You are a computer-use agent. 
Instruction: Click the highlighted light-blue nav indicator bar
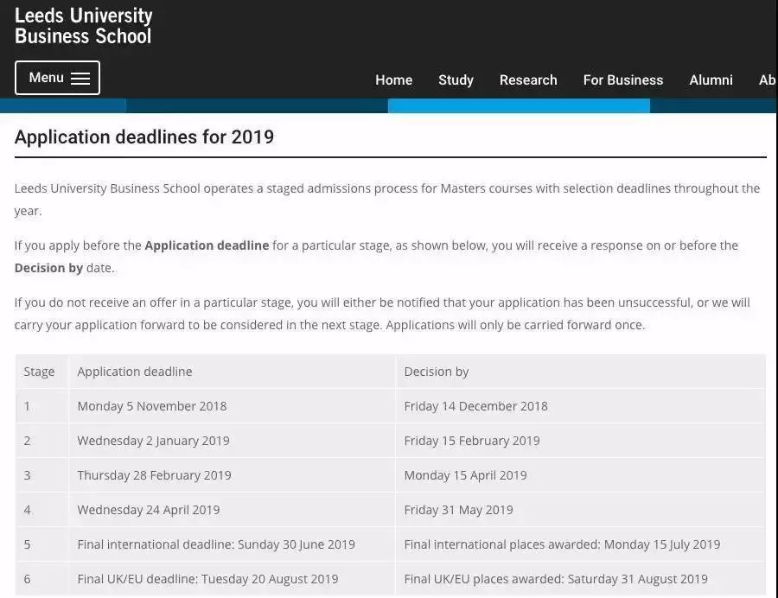pos(519,105)
